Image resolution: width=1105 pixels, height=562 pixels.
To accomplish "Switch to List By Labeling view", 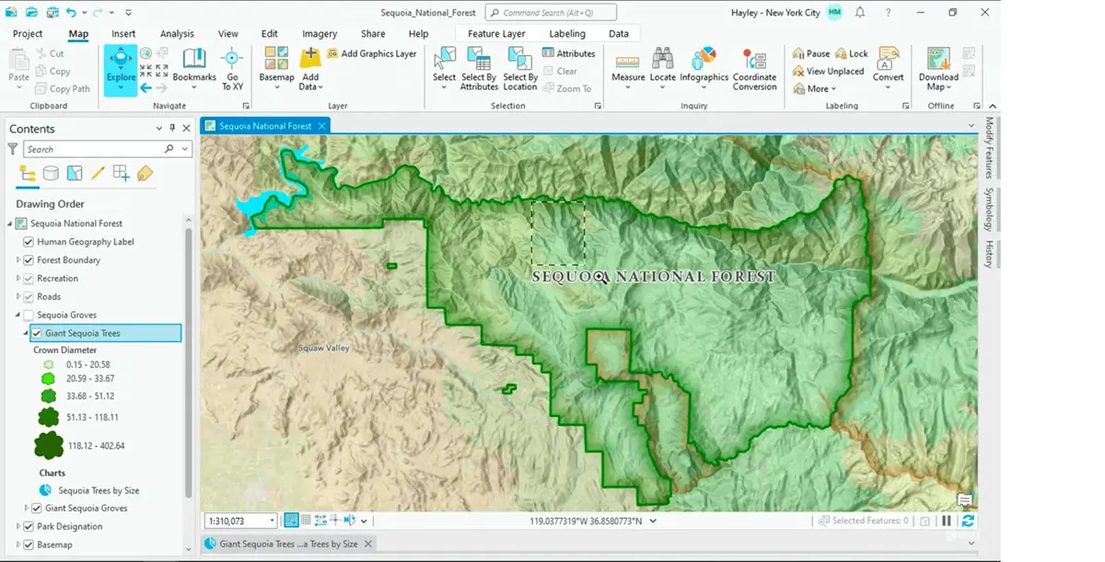I will point(145,173).
